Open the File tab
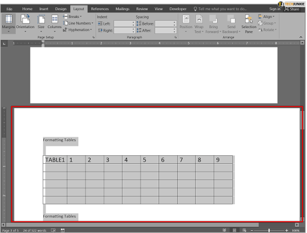The image size is (307, 233). tap(9, 9)
